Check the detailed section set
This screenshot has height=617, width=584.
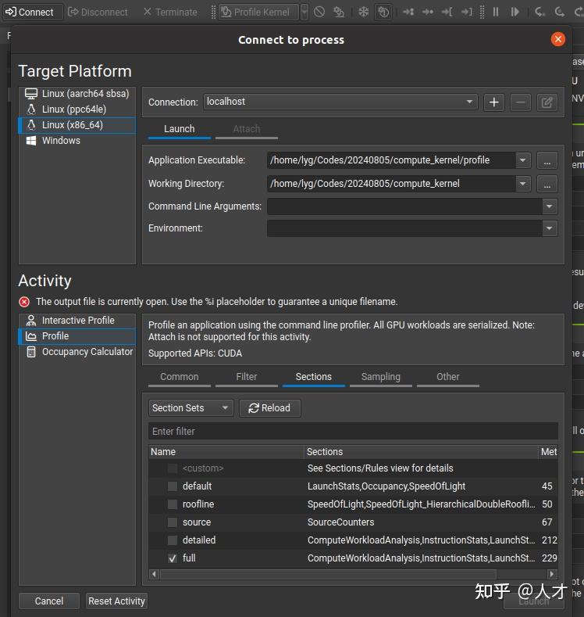(173, 540)
